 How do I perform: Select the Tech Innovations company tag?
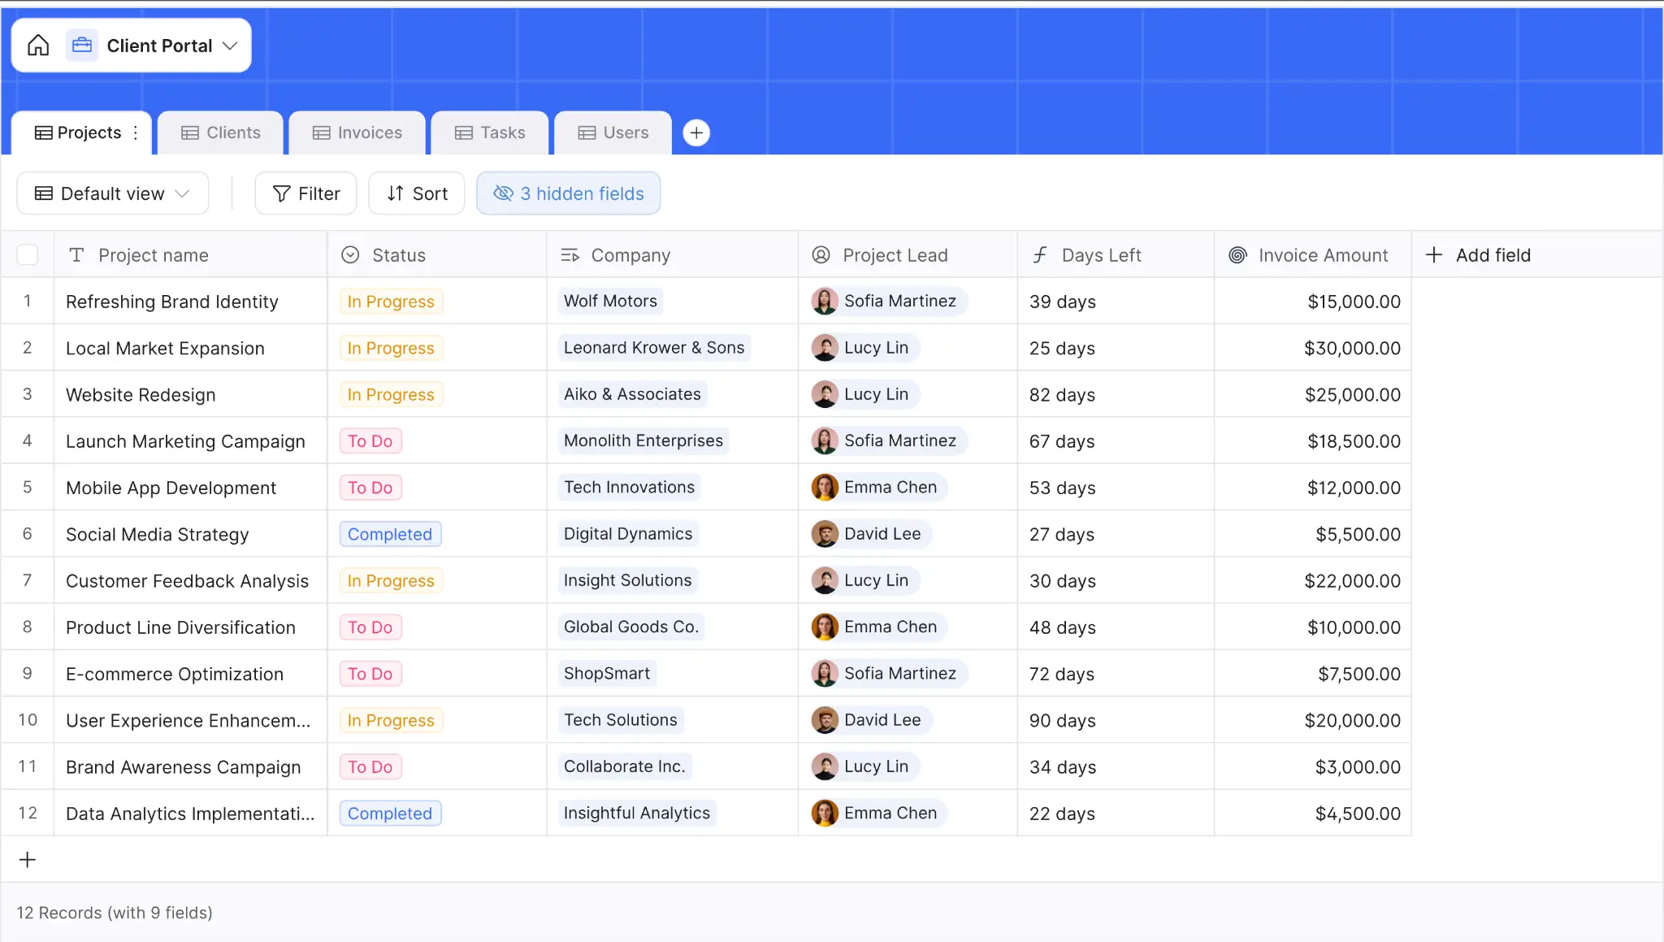pyautogui.click(x=629, y=487)
